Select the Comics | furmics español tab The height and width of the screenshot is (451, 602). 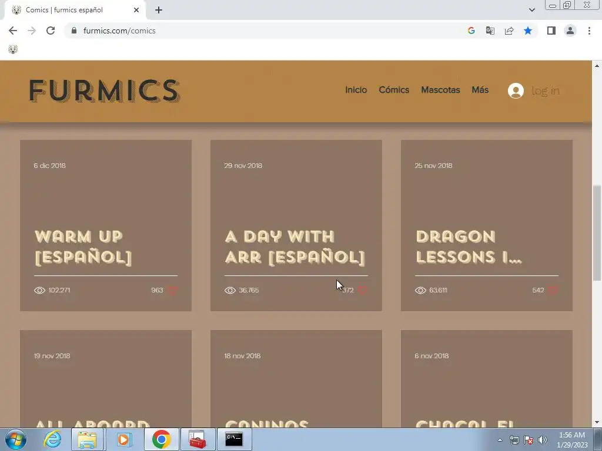tap(75, 10)
